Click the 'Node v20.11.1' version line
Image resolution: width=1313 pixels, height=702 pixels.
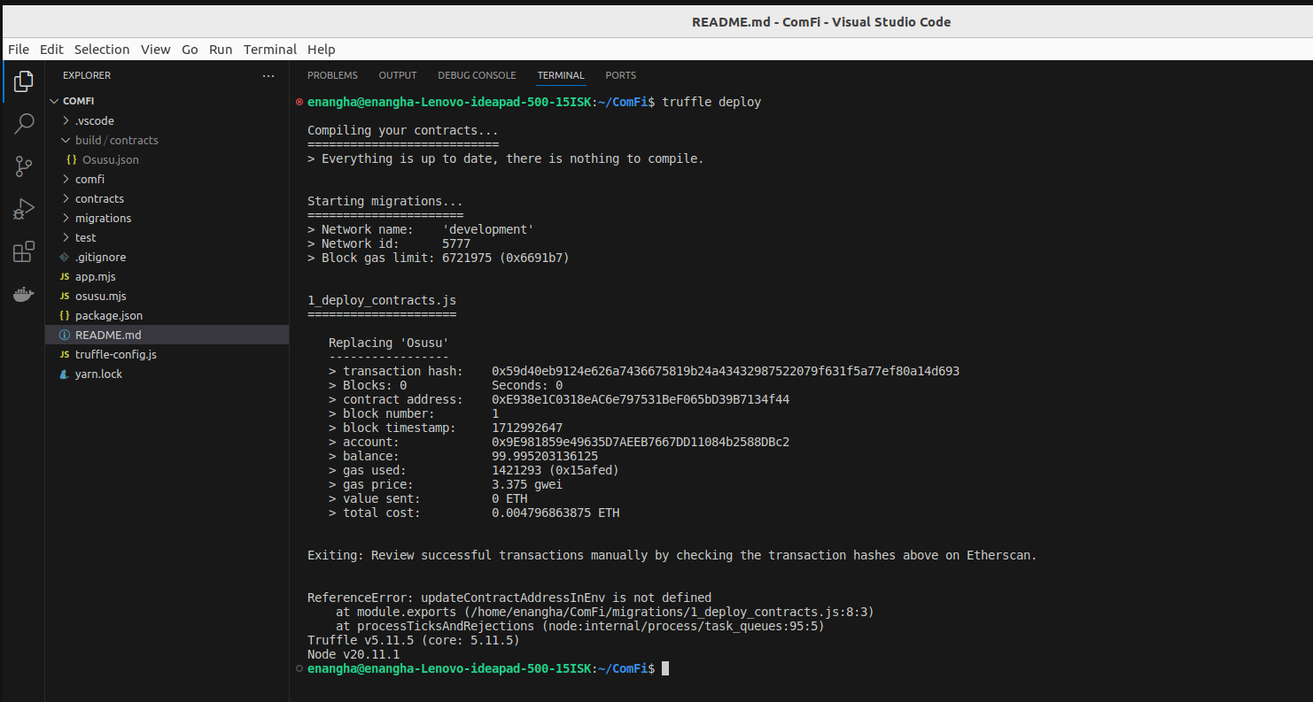[353, 654]
